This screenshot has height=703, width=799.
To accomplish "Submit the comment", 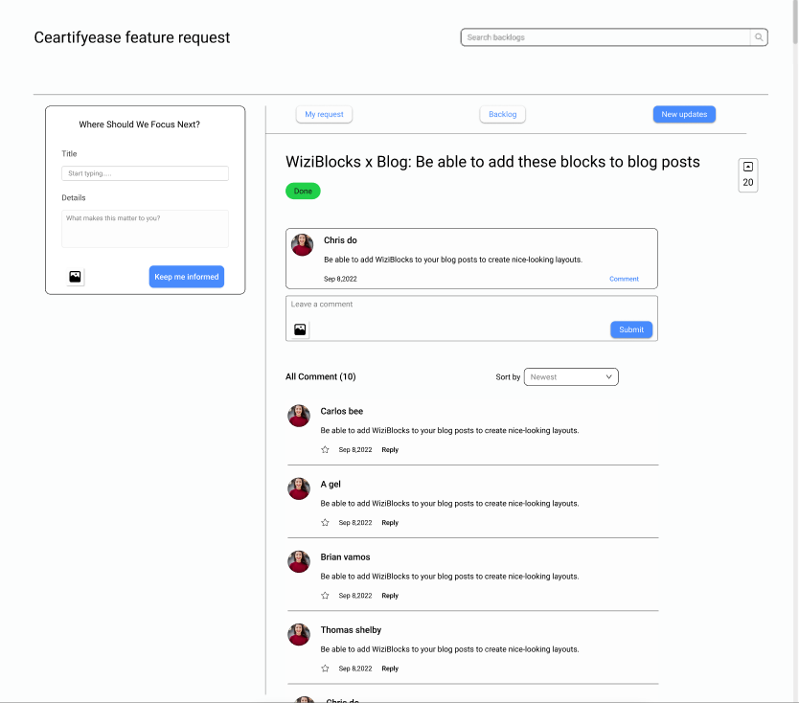I will (631, 329).
